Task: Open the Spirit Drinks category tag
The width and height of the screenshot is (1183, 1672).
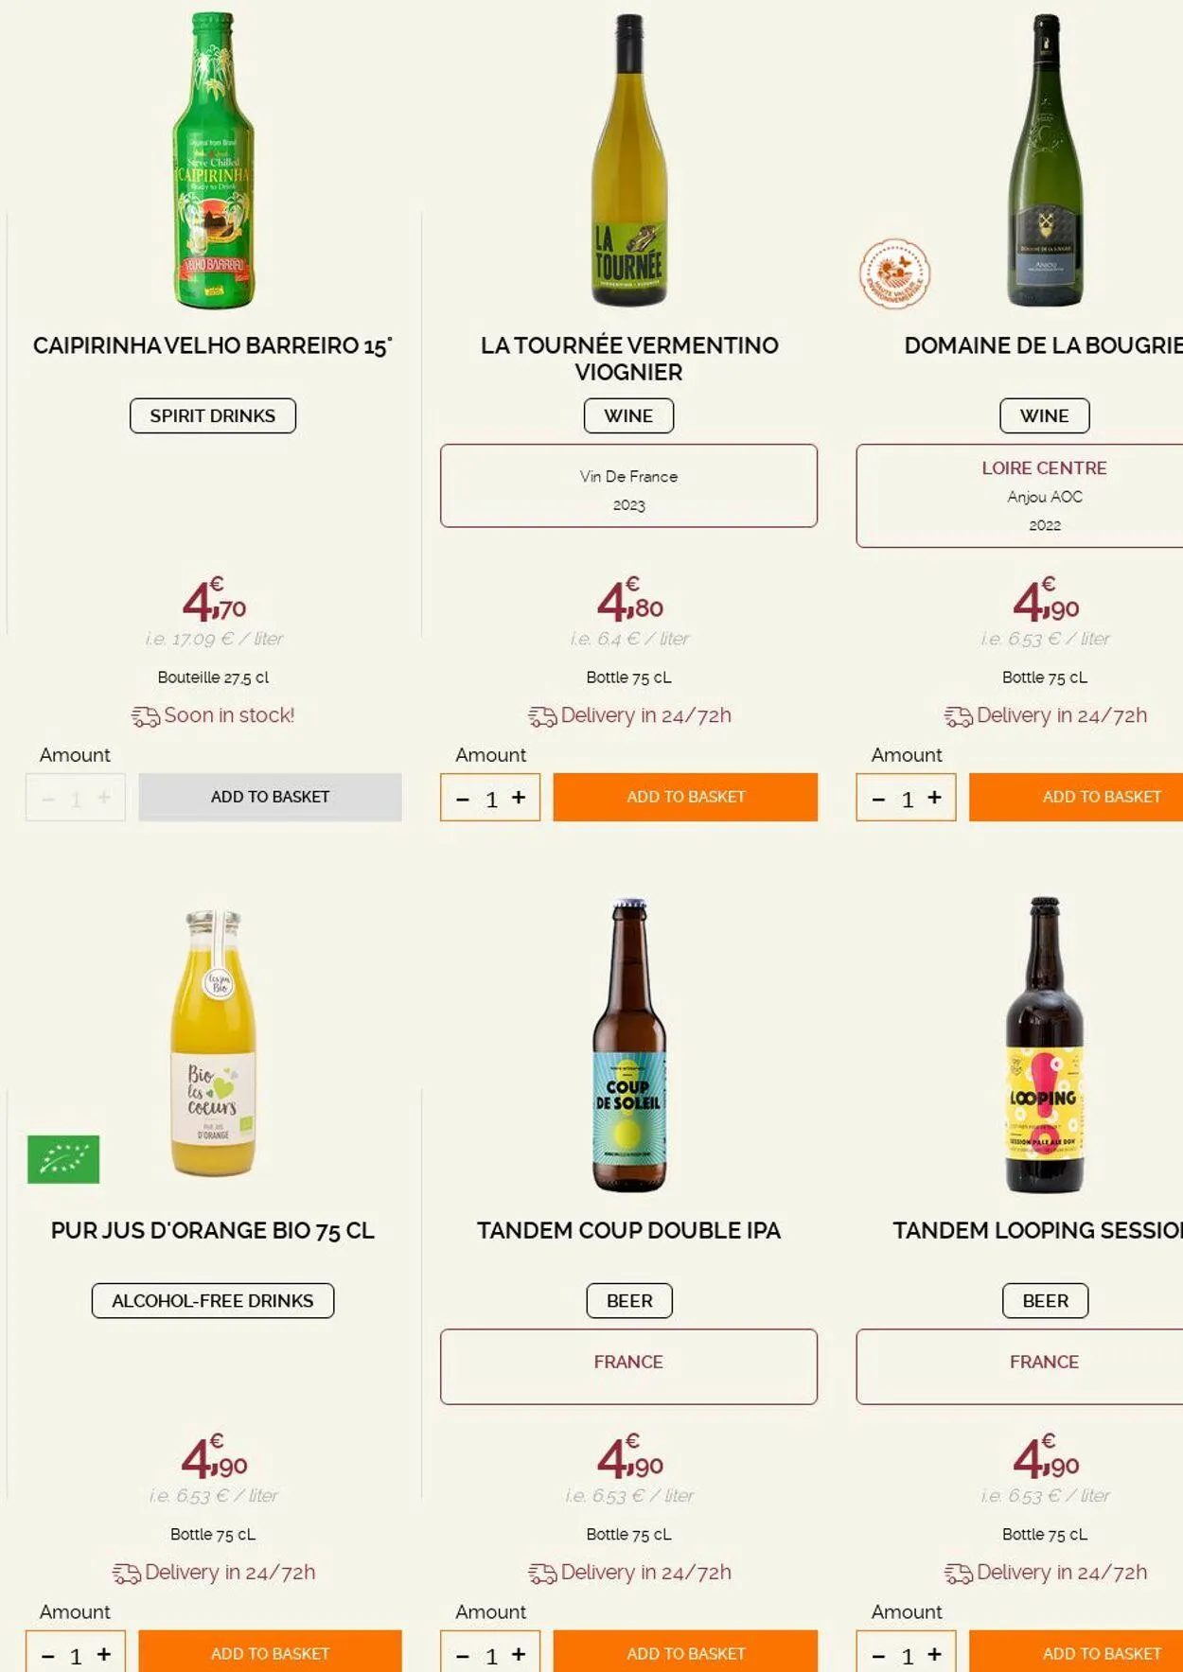Action: (213, 415)
